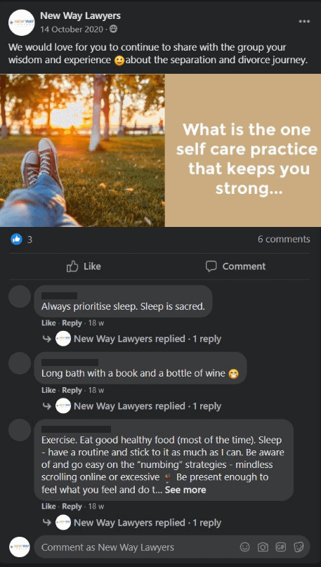Reply to the long bath with wine comment
Screen dimensions: 321x567
coord(72,390)
